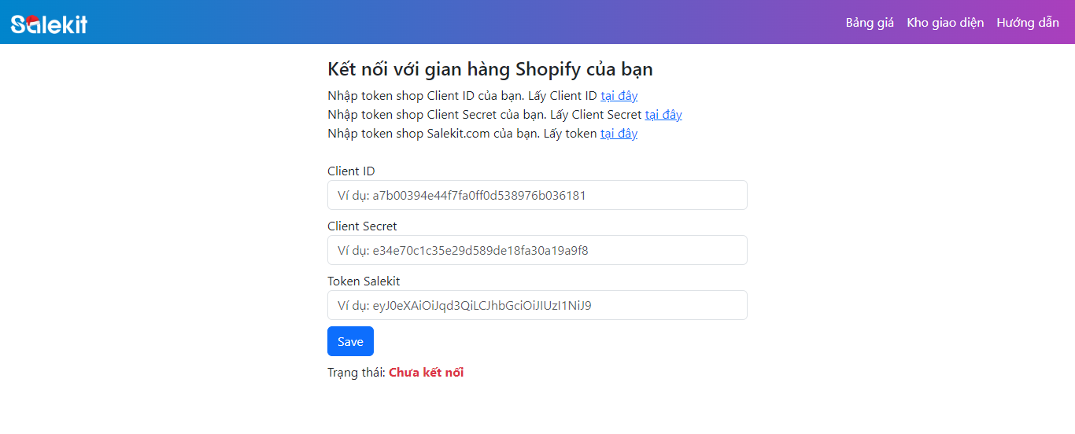Image resolution: width=1075 pixels, height=434 pixels.
Task: Open 'tại đây' link for Client Secret
Action: 663,115
